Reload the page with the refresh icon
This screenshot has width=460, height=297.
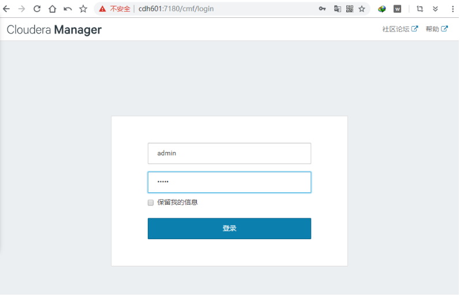37,9
